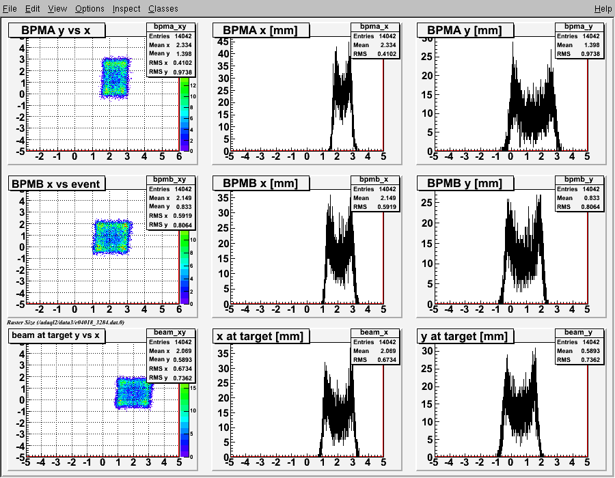
Task: Click the BPMA y vs x scatter cluster
Action: [x=115, y=77]
